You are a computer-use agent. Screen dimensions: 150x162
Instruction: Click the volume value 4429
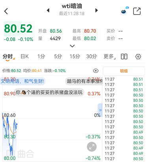tap(55, 38)
